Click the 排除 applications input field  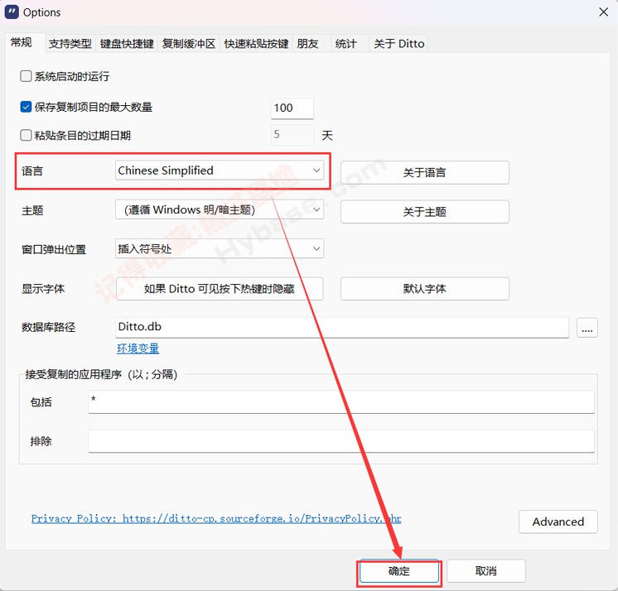coord(341,441)
